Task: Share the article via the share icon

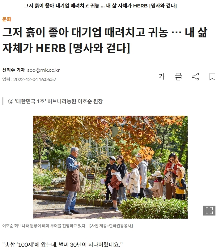Action: coord(195,76)
